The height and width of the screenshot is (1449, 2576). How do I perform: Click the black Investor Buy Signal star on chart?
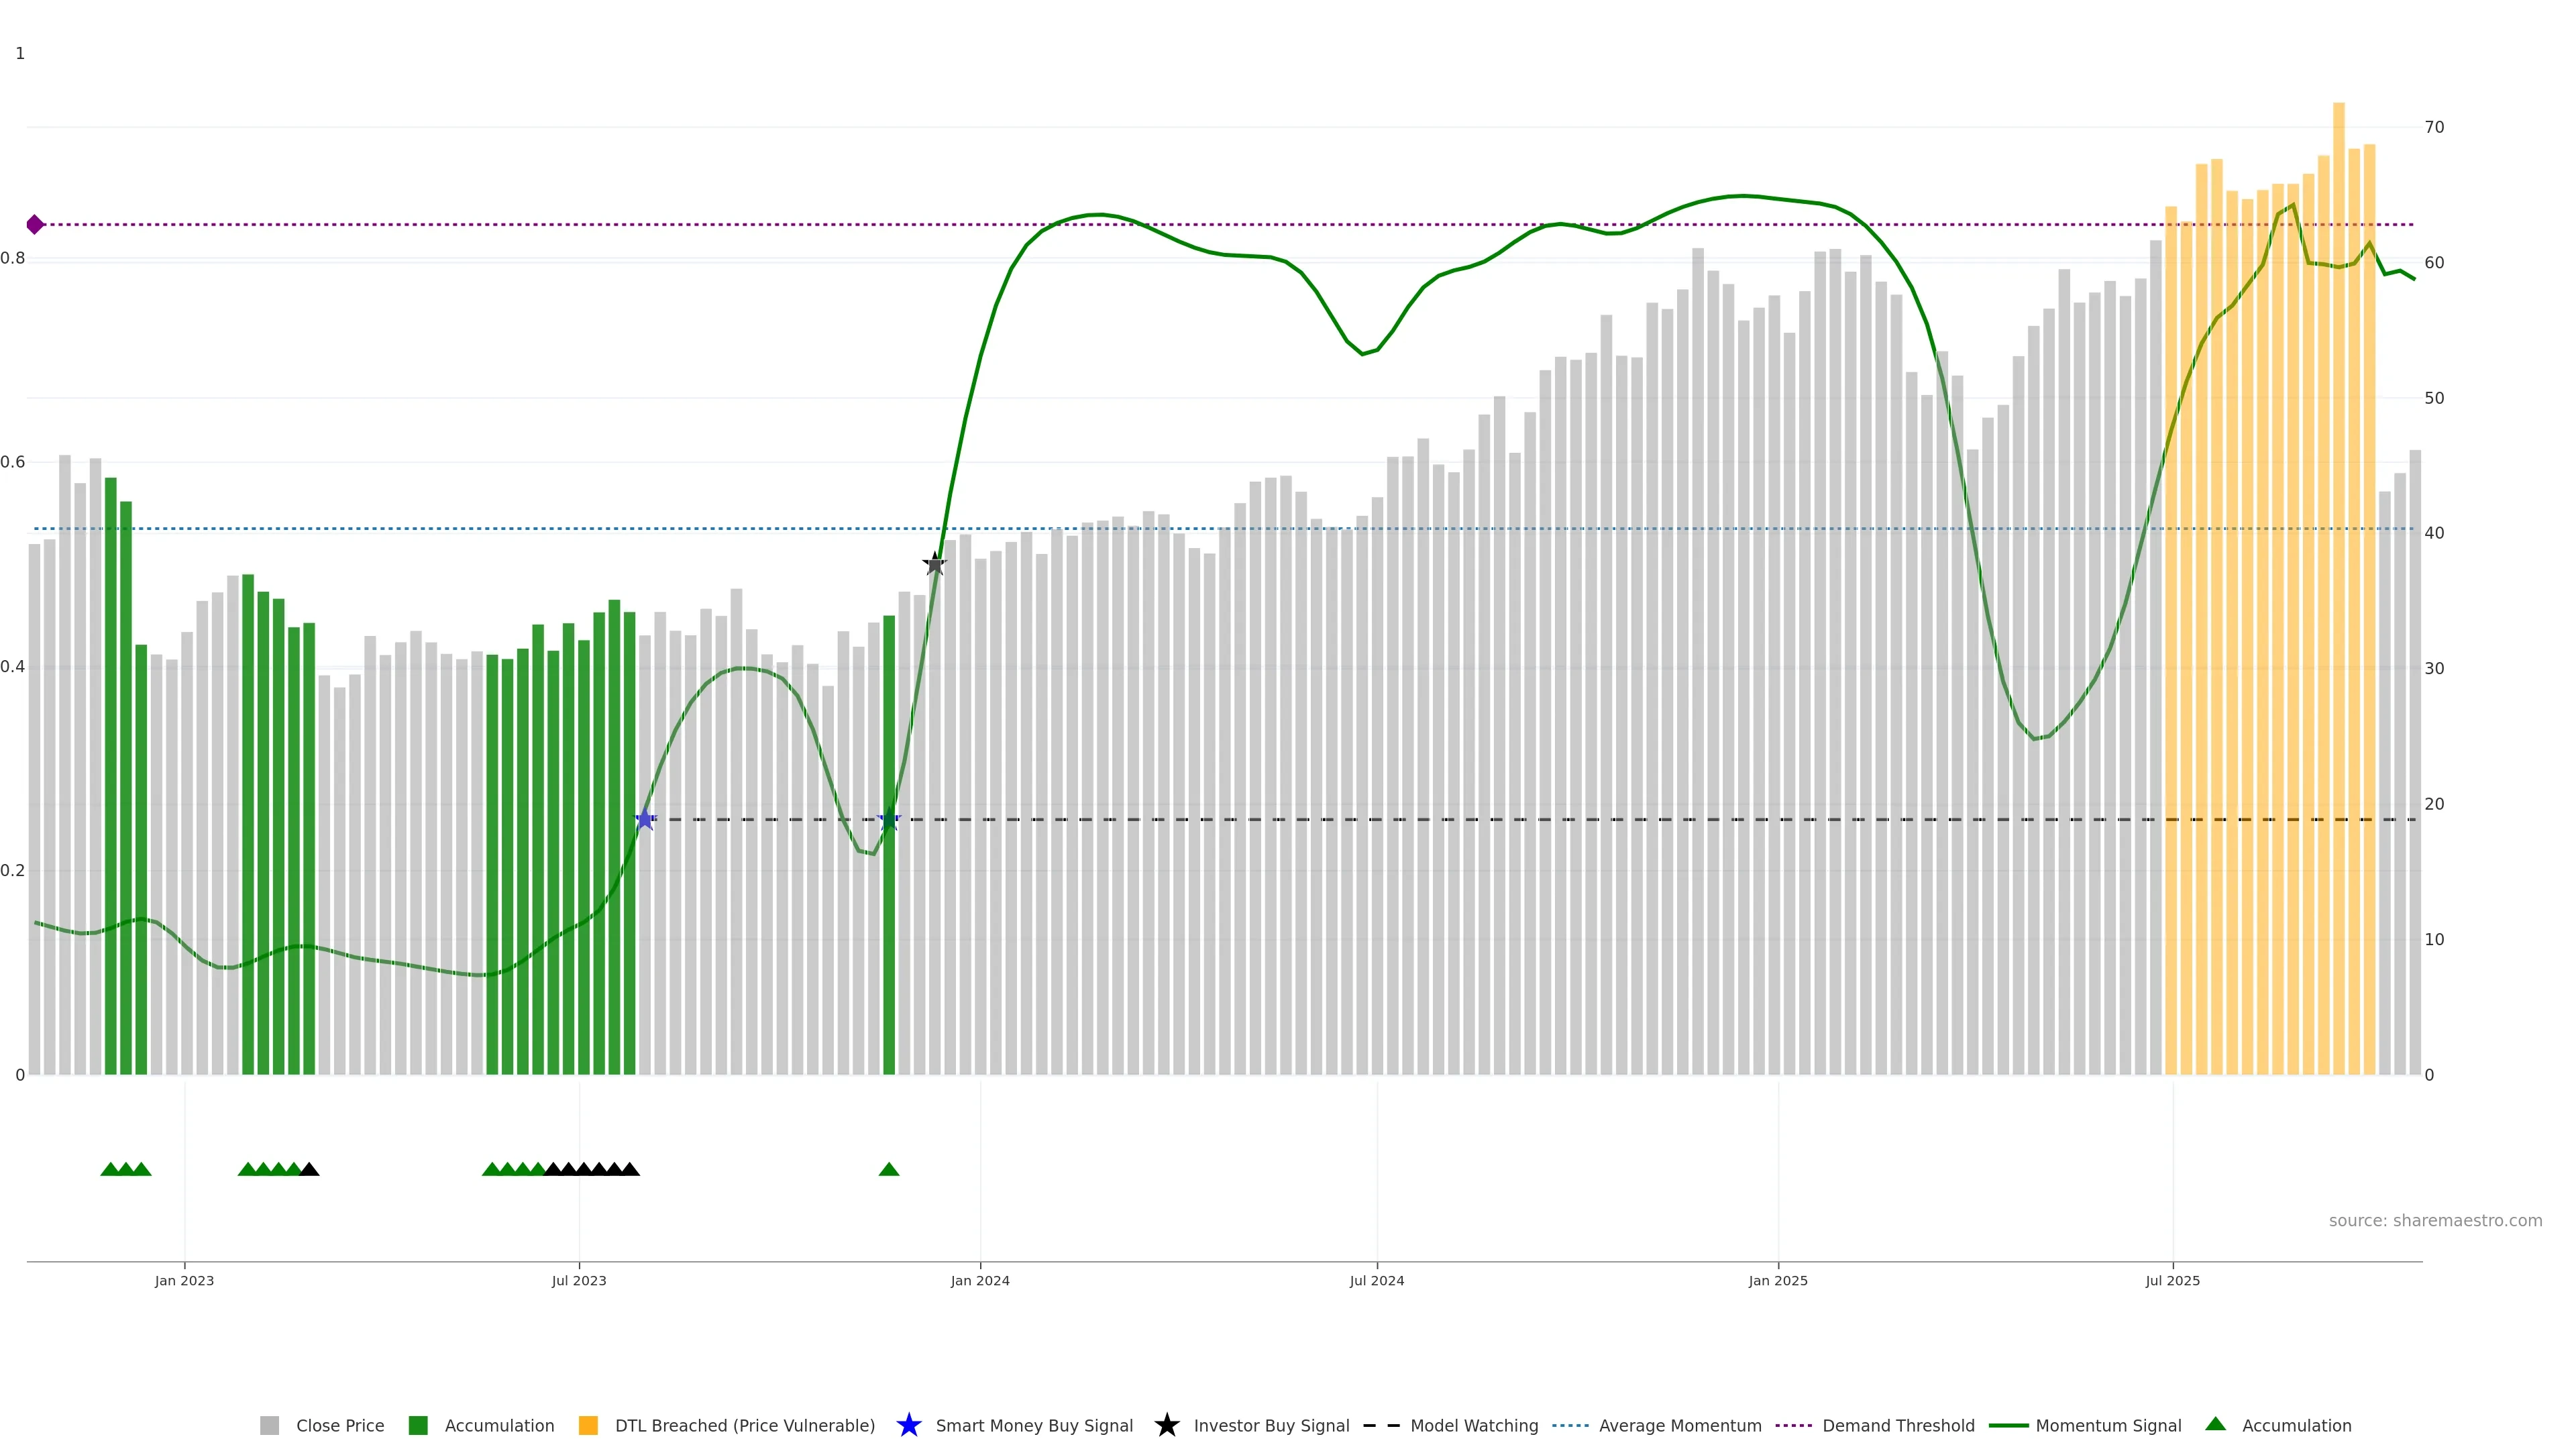click(x=935, y=564)
